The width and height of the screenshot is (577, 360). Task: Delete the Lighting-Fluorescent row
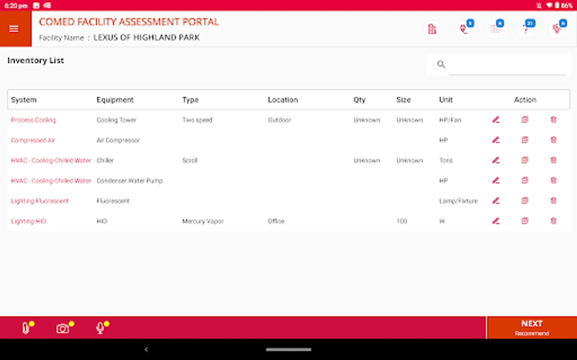tap(554, 201)
